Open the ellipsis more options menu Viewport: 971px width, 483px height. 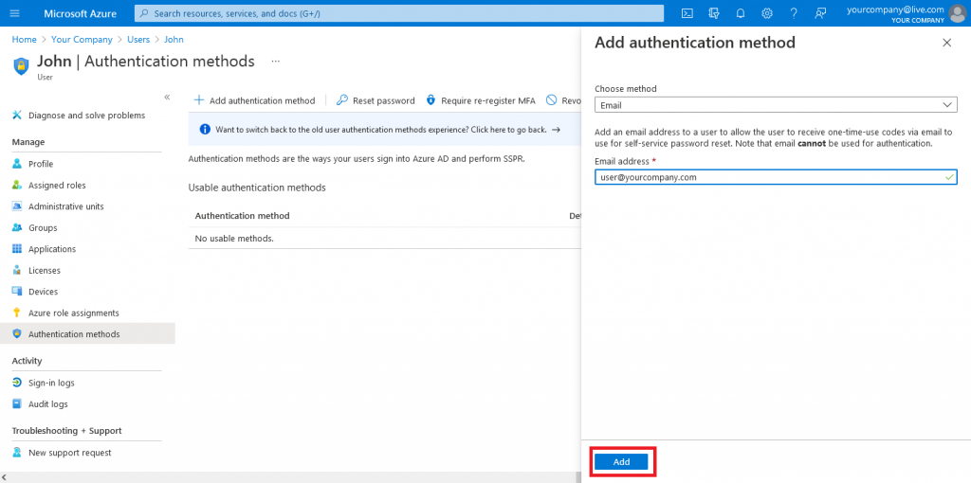[276, 61]
